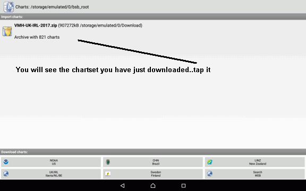Click the NOAA logo icon
Viewport: 306px width, 191px height.
pyautogui.click(x=6, y=162)
